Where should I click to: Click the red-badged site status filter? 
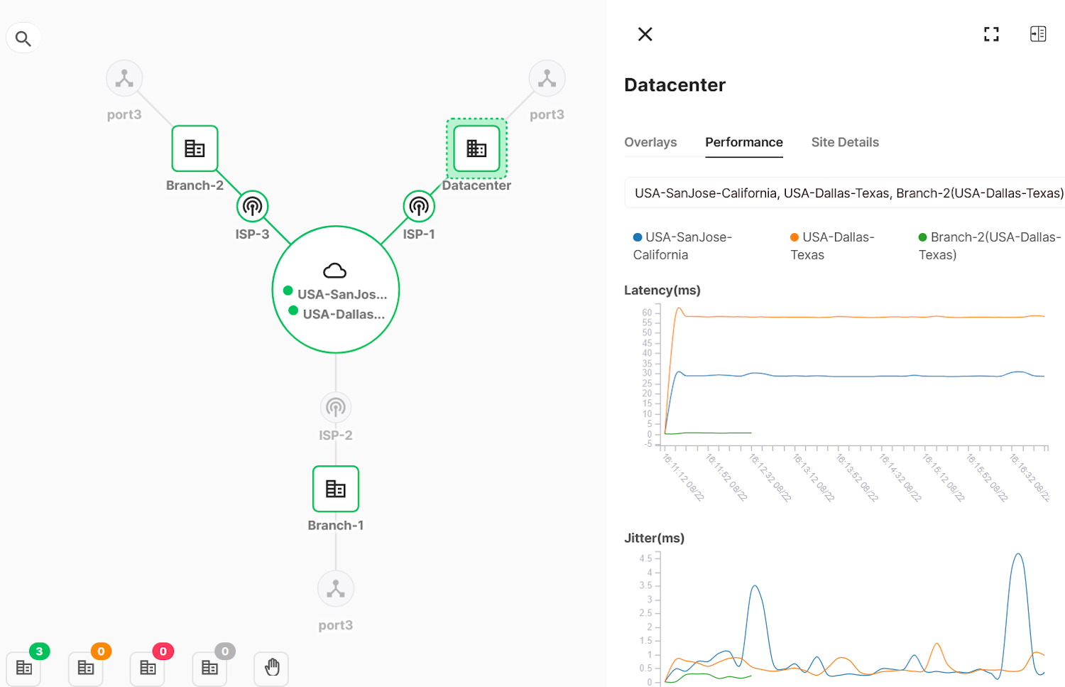click(x=147, y=668)
